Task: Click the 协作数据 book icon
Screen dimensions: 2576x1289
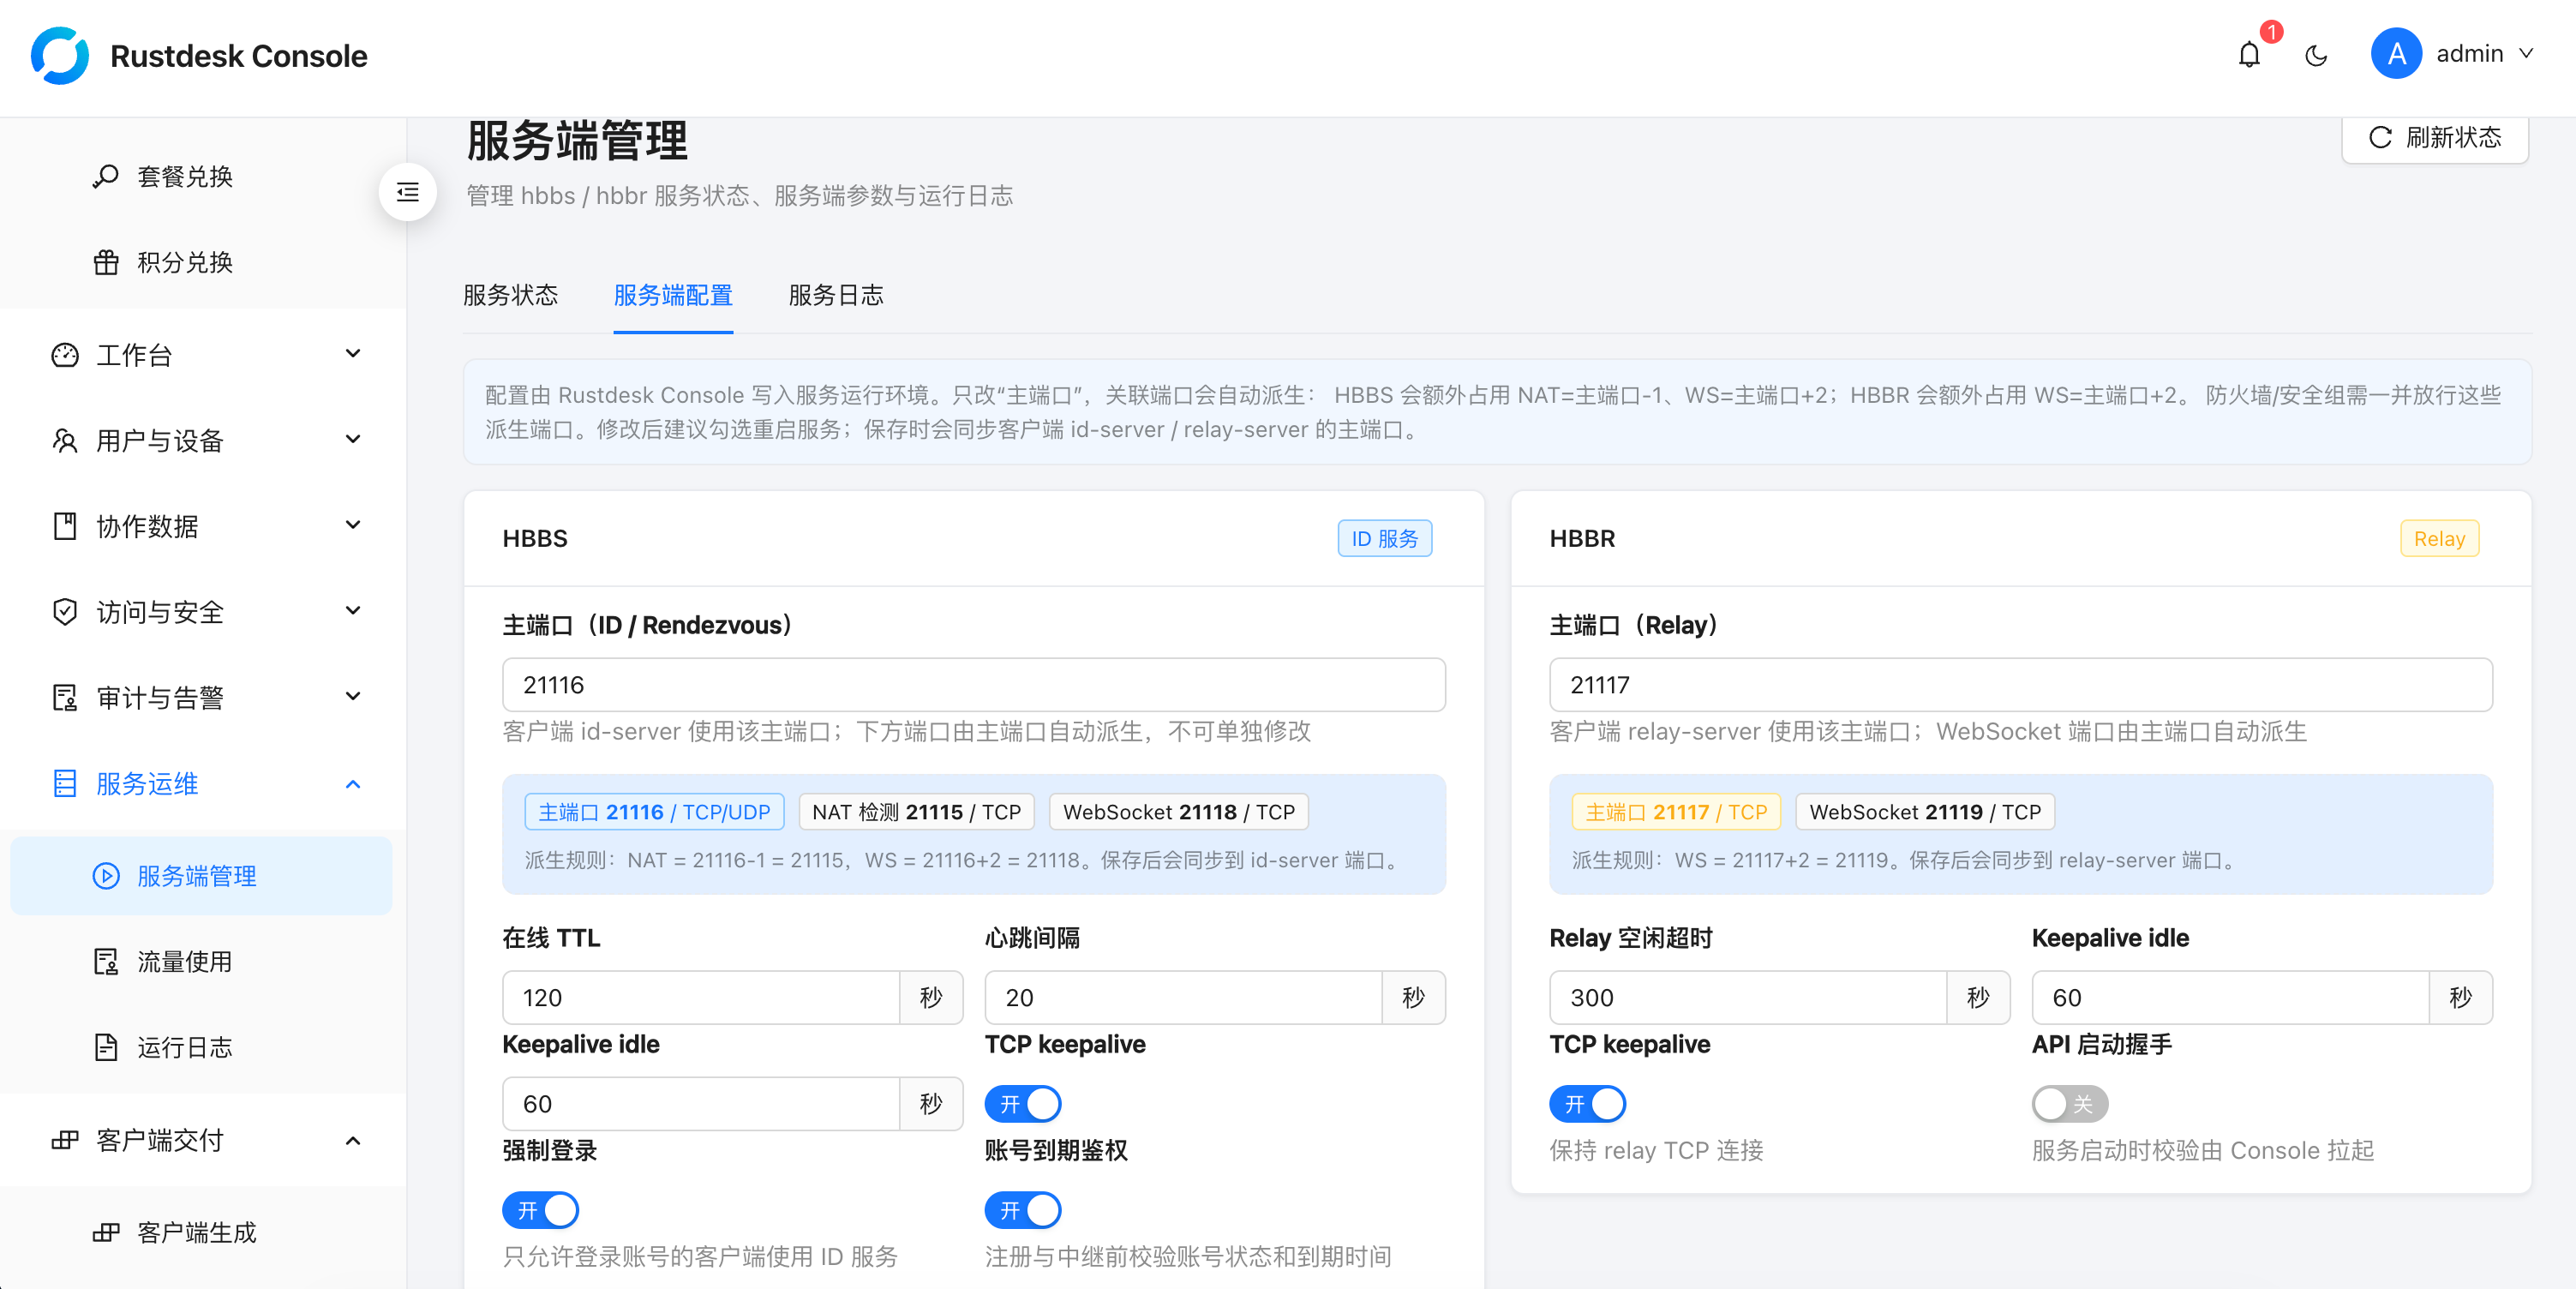Action: tap(65, 526)
